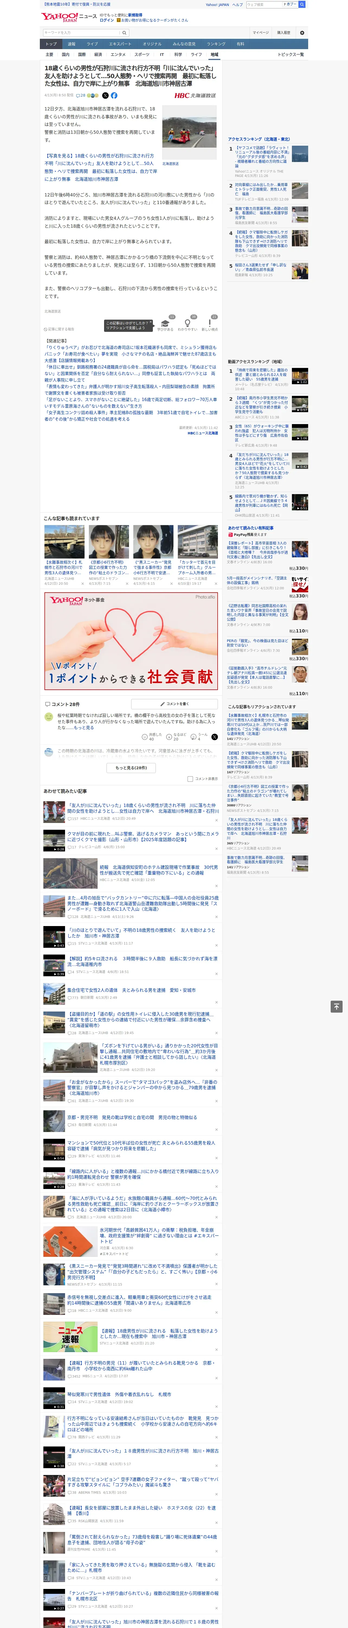Screen dimensions: 348x1628
Task: Click the search magnifier beside keyword box
Action: (124, 32)
